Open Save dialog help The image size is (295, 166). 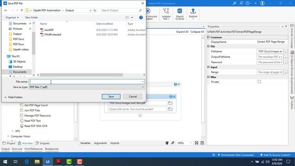click(x=141, y=18)
